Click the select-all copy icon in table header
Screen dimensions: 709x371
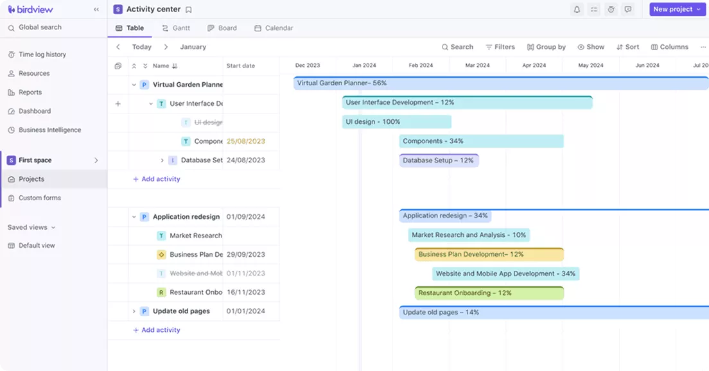tap(118, 66)
